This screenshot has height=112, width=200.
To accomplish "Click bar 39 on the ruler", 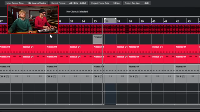I will 142,21.
